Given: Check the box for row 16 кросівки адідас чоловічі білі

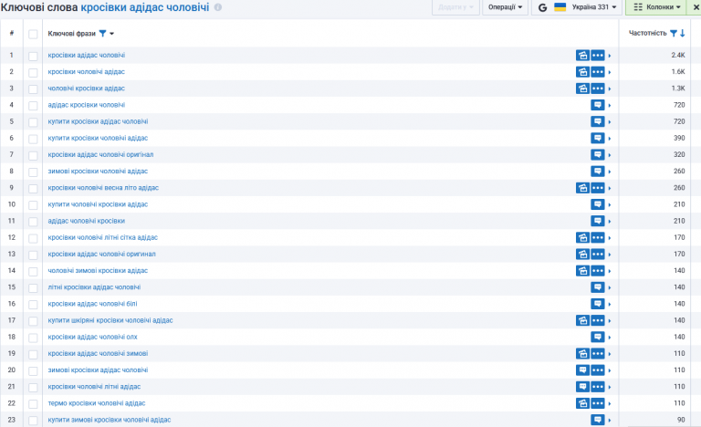Looking at the screenshot, I should click(x=33, y=304).
